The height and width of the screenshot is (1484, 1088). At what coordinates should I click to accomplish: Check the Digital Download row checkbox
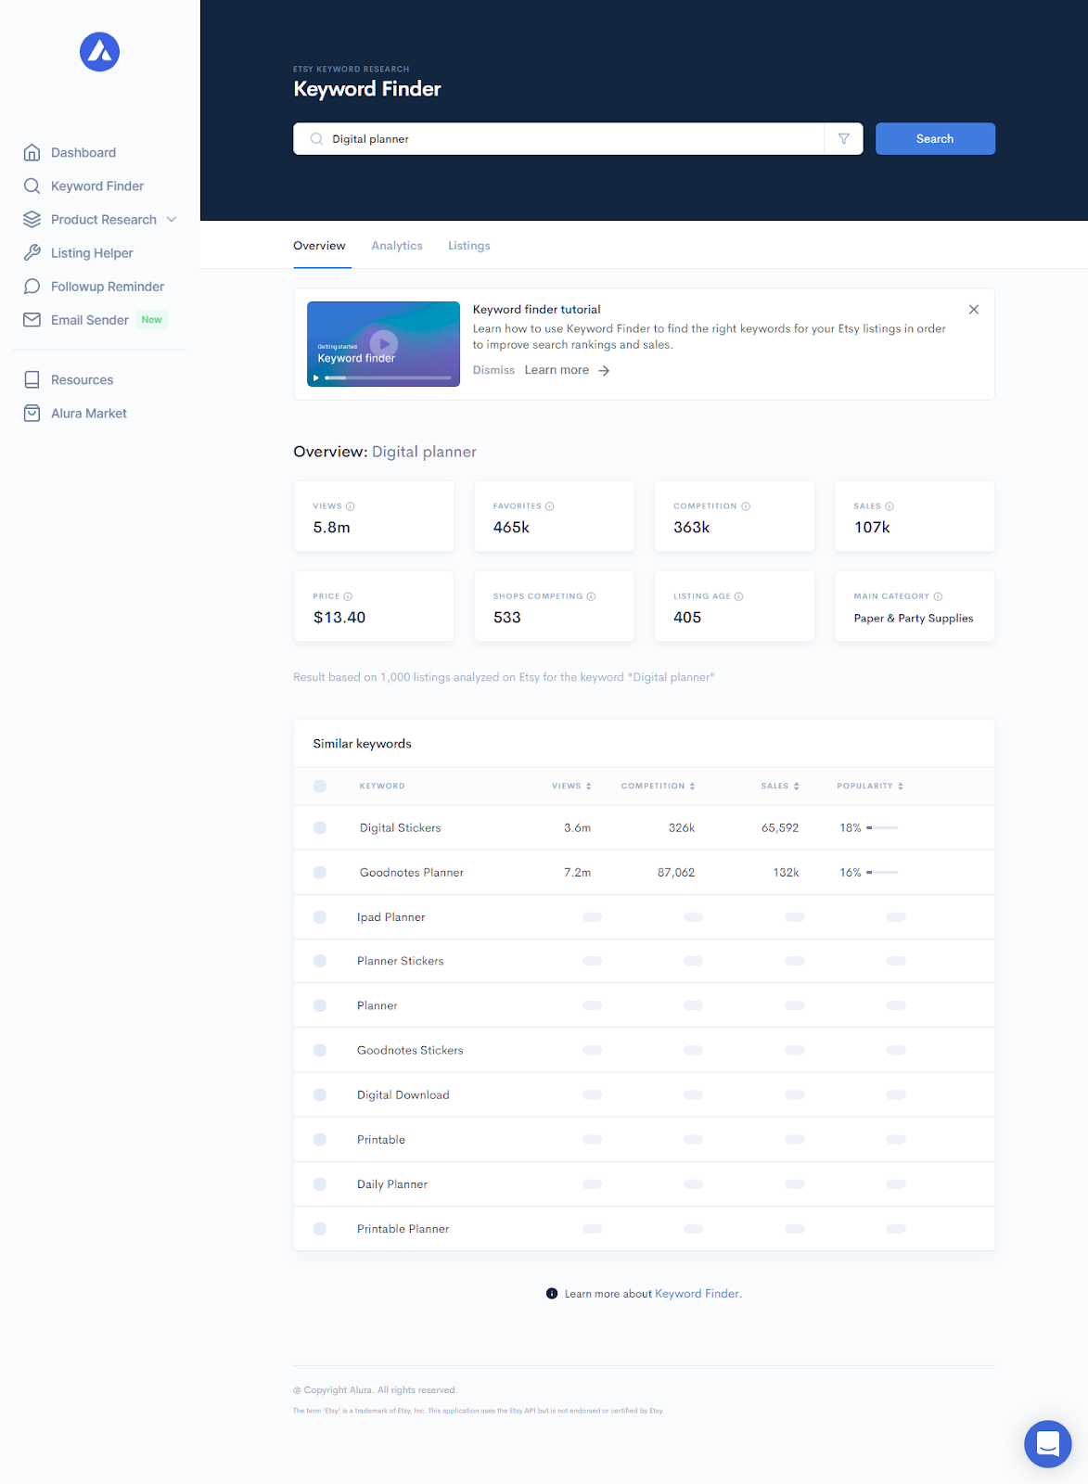[x=320, y=1095]
